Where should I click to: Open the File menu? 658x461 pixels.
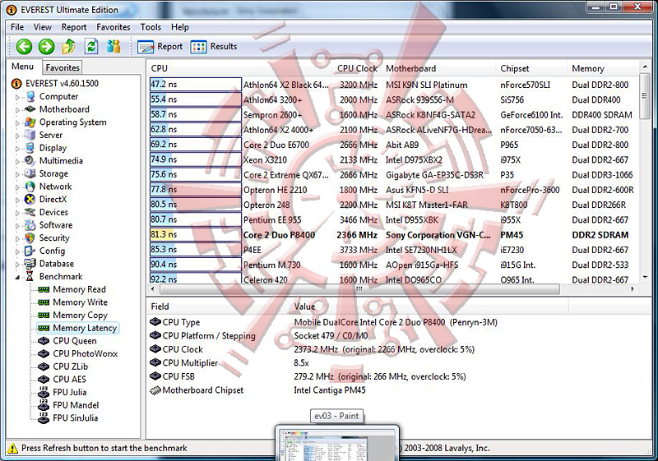point(17,27)
